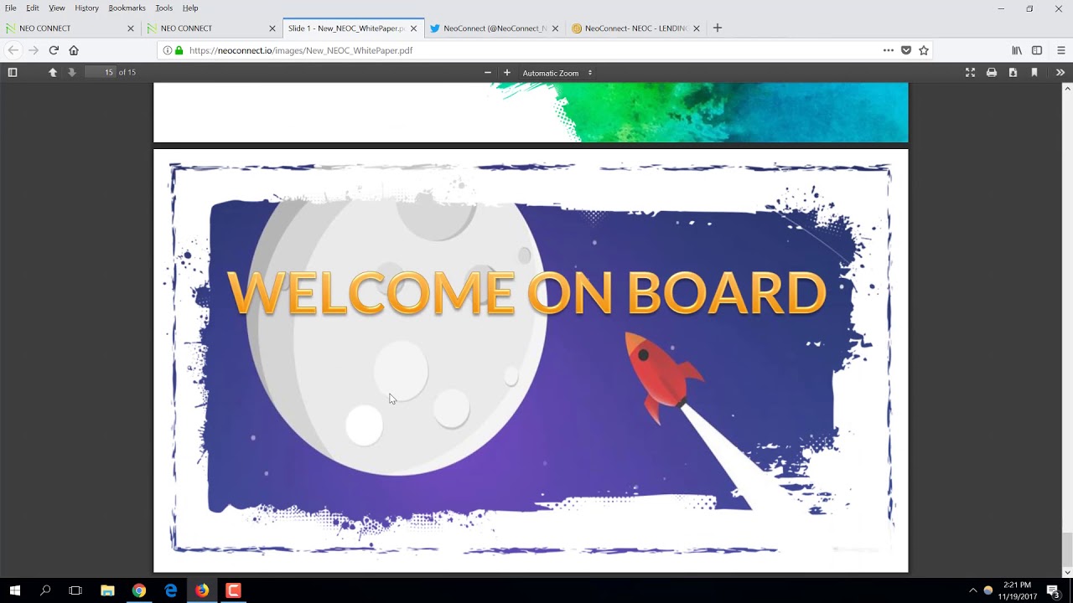Image resolution: width=1073 pixels, height=603 pixels.
Task: Open Windows action center notifications
Action: [x=1054, y=590]
